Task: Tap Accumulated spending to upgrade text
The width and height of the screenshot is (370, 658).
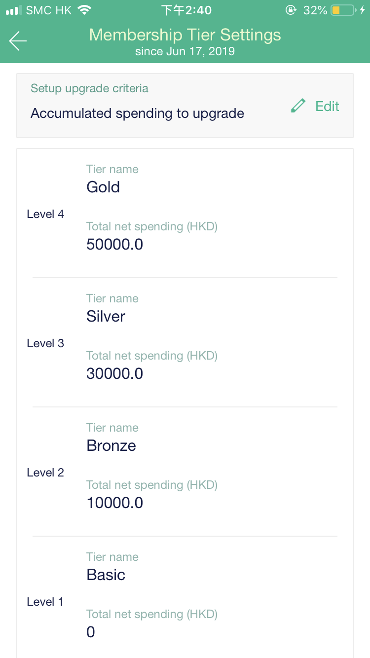Action: (x=137, y=113)
